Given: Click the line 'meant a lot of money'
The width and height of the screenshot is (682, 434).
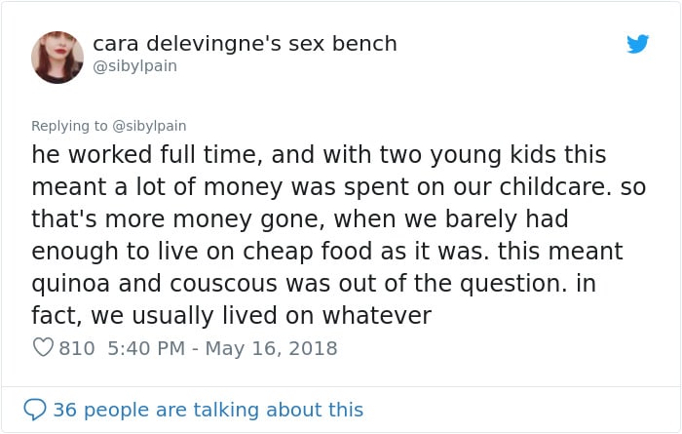Looking at the screenshot, I should [338, 187].
